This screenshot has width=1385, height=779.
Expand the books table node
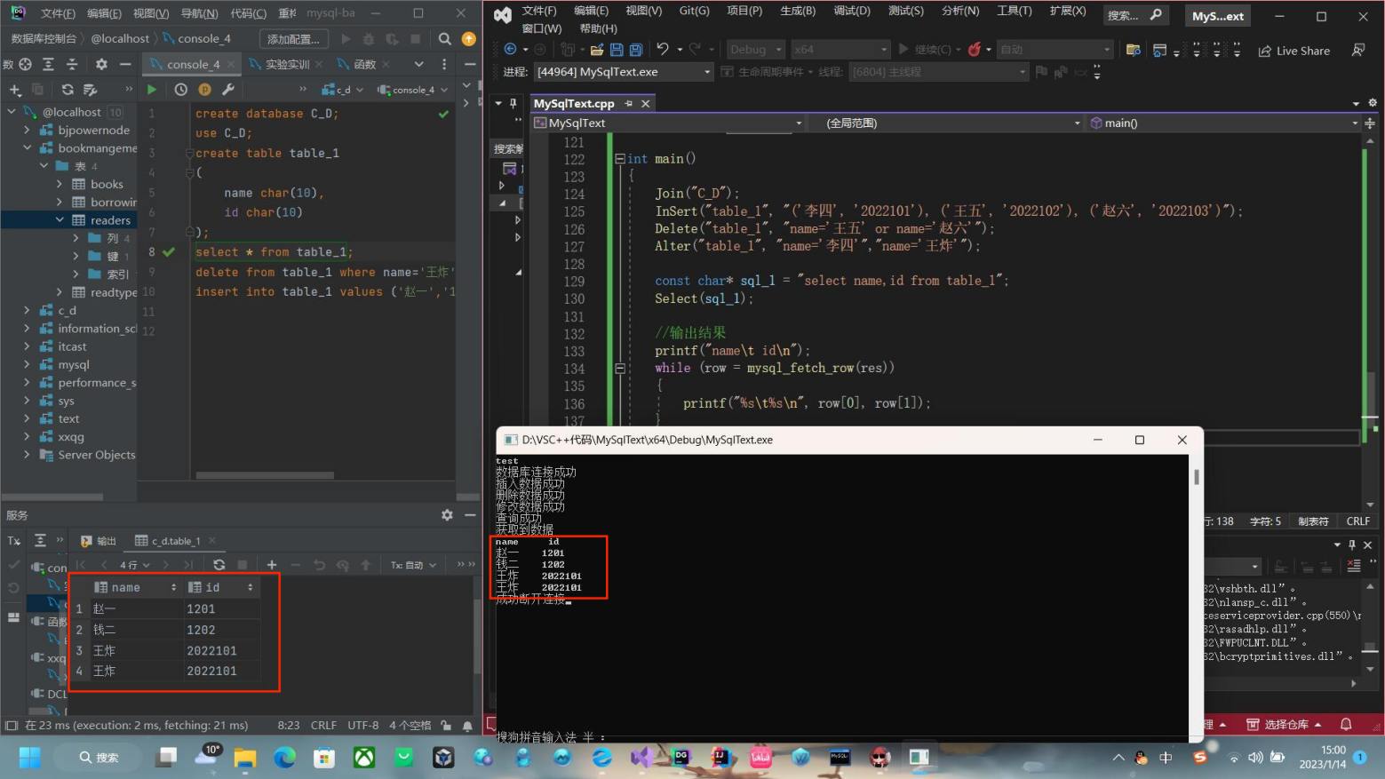click(60, 184)
